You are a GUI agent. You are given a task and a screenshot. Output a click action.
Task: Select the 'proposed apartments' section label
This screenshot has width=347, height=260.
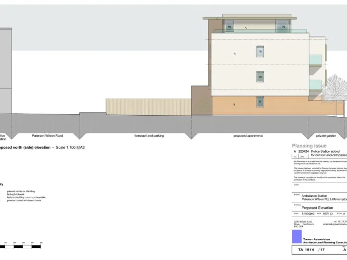pos(248,135)
